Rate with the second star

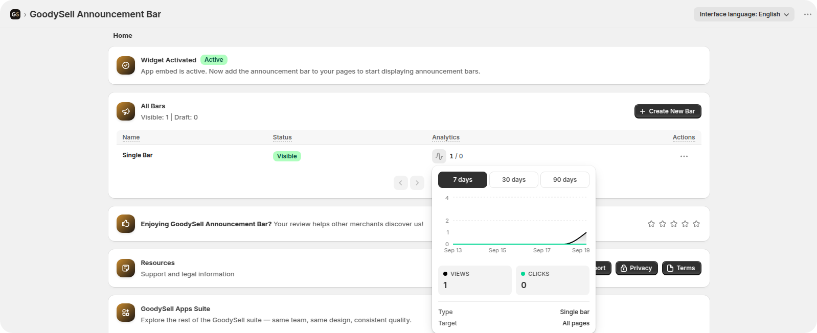663,224
